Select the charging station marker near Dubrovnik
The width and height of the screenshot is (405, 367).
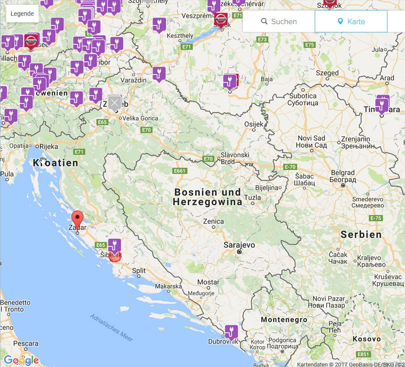point(231,332)
